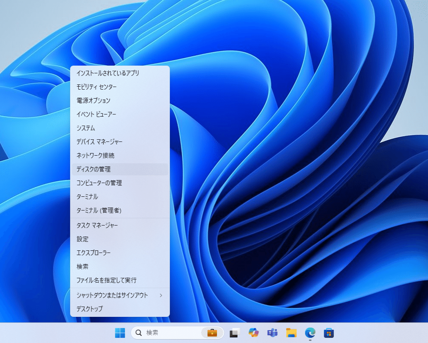This screenshot has width=428, height=343.
Task: Choose デスクトップ menu entry
Action: point(120,309)
